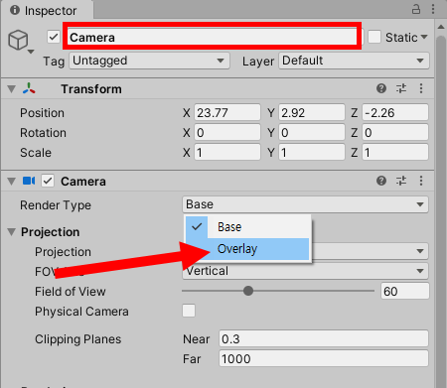Enable the Static checkbox
Viewport: 447px width, 388px height.
[374, 37]
